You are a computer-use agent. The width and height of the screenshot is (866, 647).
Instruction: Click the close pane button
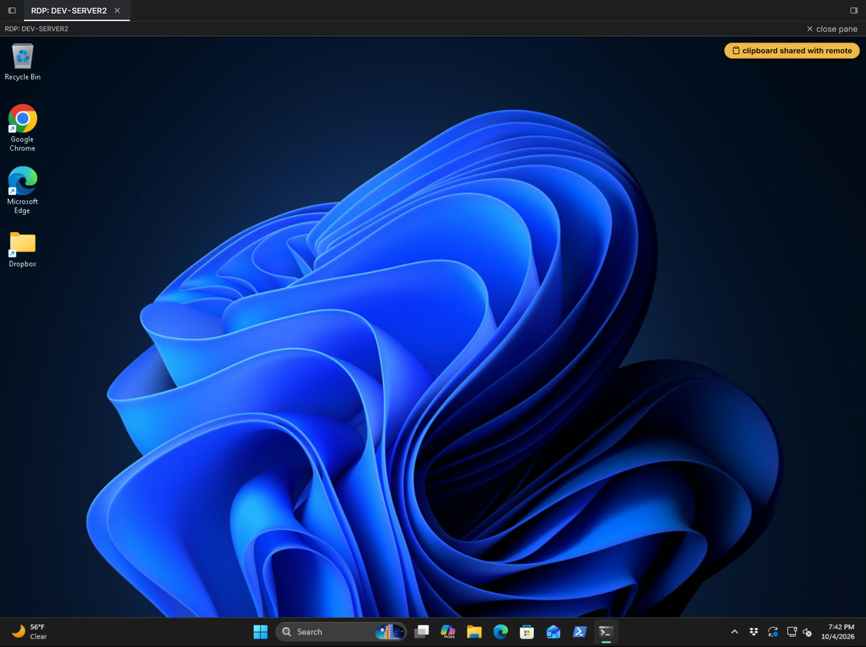832,29
